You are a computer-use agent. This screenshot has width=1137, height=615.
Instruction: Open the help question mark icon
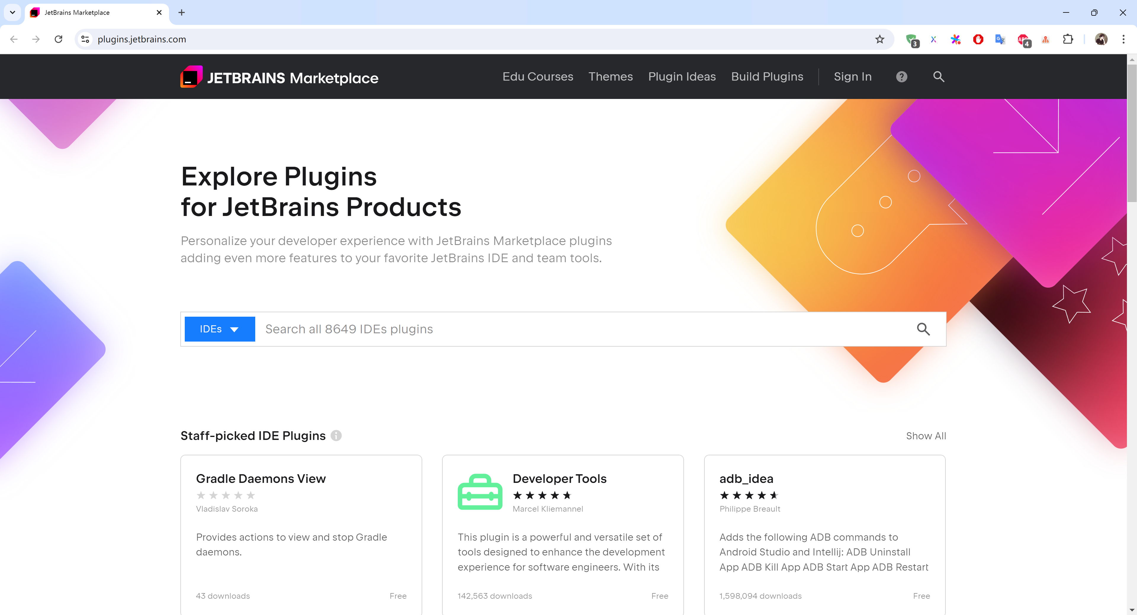click(901, 77)
